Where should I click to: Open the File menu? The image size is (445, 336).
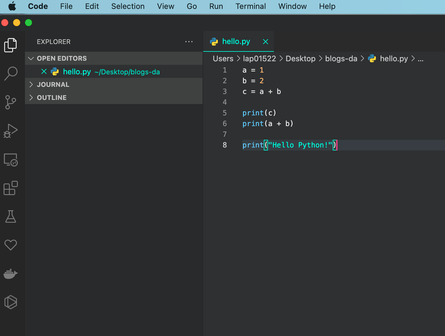(66, 6)
